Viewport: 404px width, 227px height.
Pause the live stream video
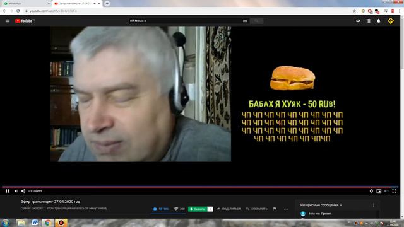point(7,191)
